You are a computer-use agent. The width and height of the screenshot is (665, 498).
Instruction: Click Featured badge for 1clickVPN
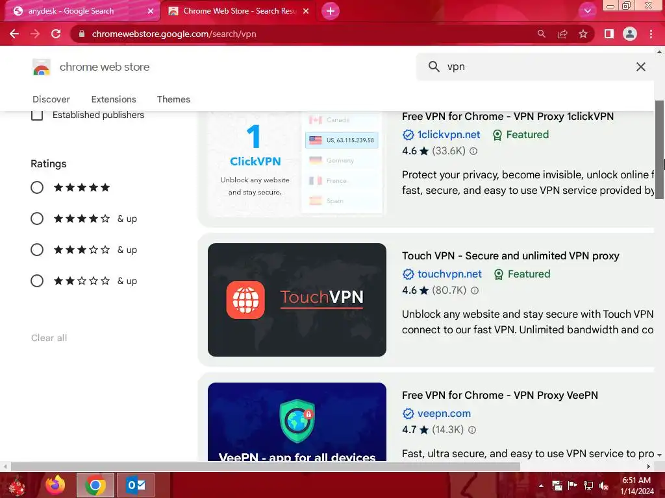(521, 135)
